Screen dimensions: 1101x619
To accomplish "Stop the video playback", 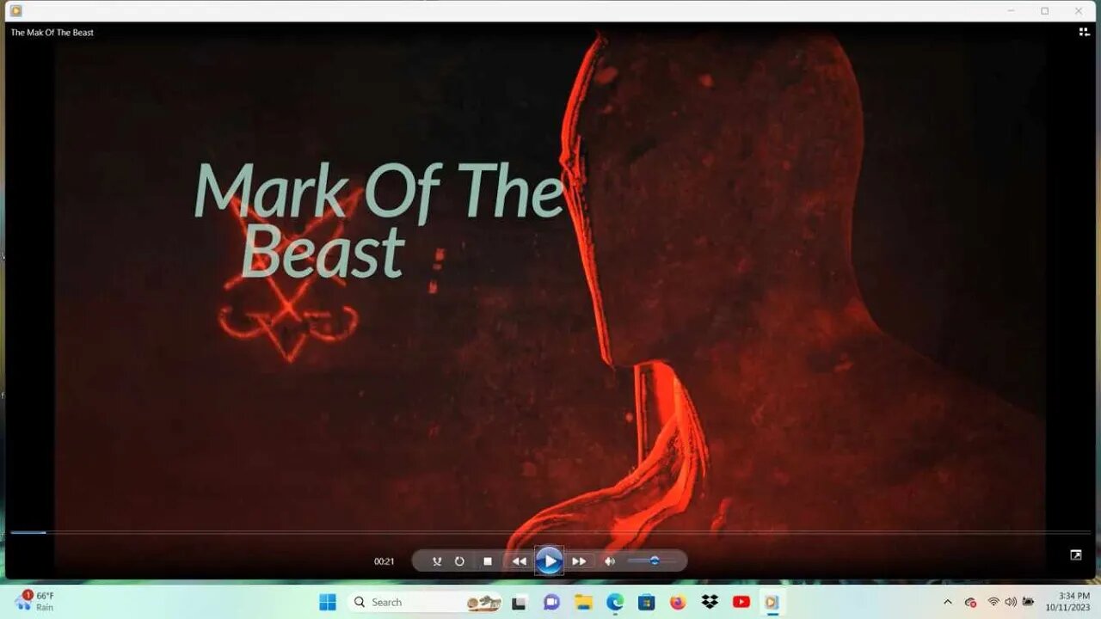I will click(488, 561).
